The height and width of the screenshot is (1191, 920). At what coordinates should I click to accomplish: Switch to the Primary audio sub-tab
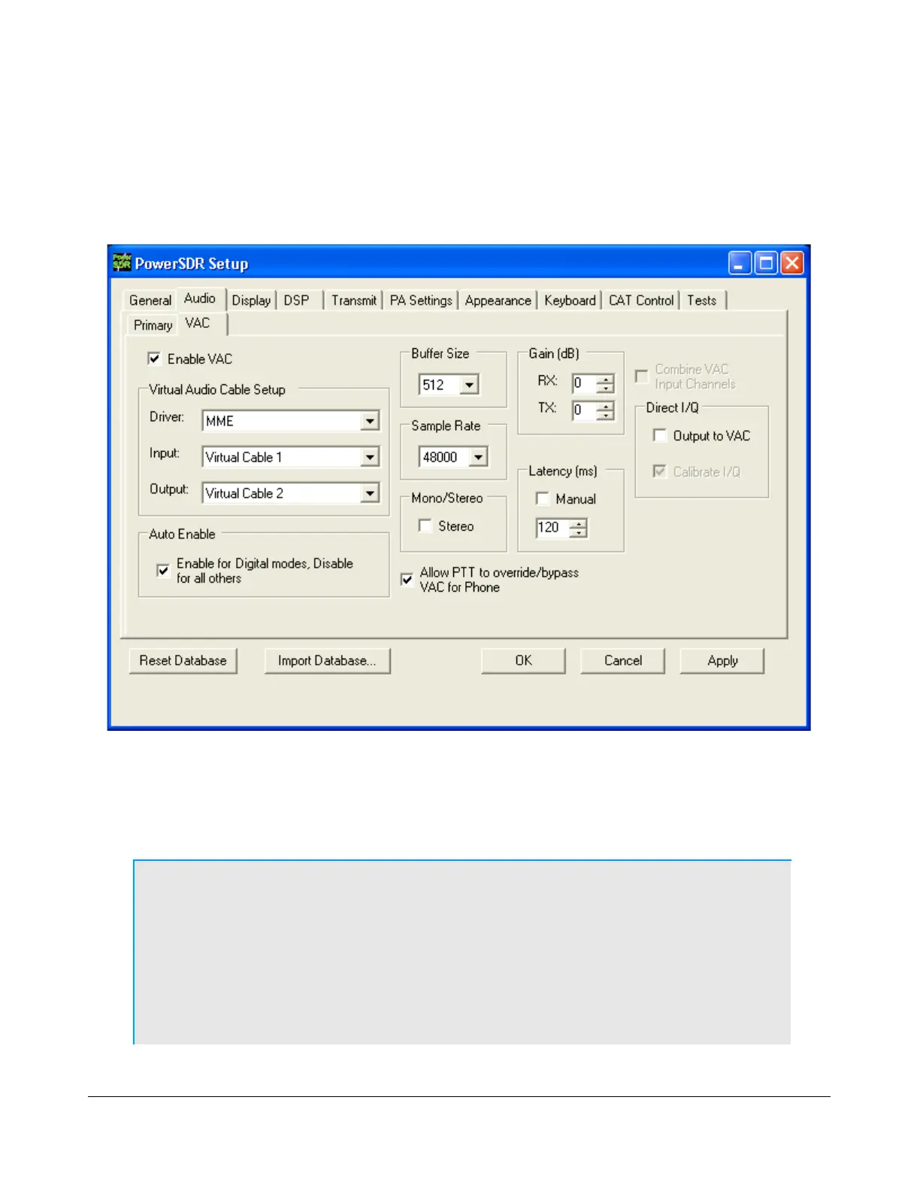(153, 325)
